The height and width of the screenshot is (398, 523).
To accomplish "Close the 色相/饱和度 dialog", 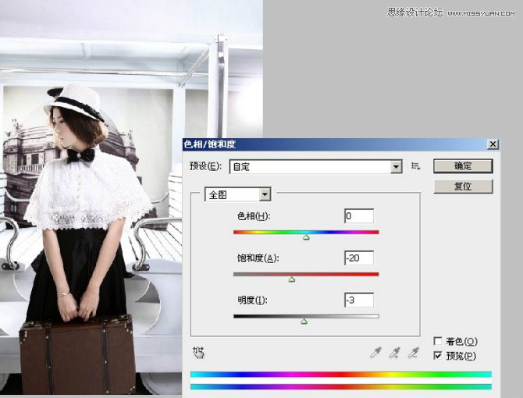I will pos(493,144).
